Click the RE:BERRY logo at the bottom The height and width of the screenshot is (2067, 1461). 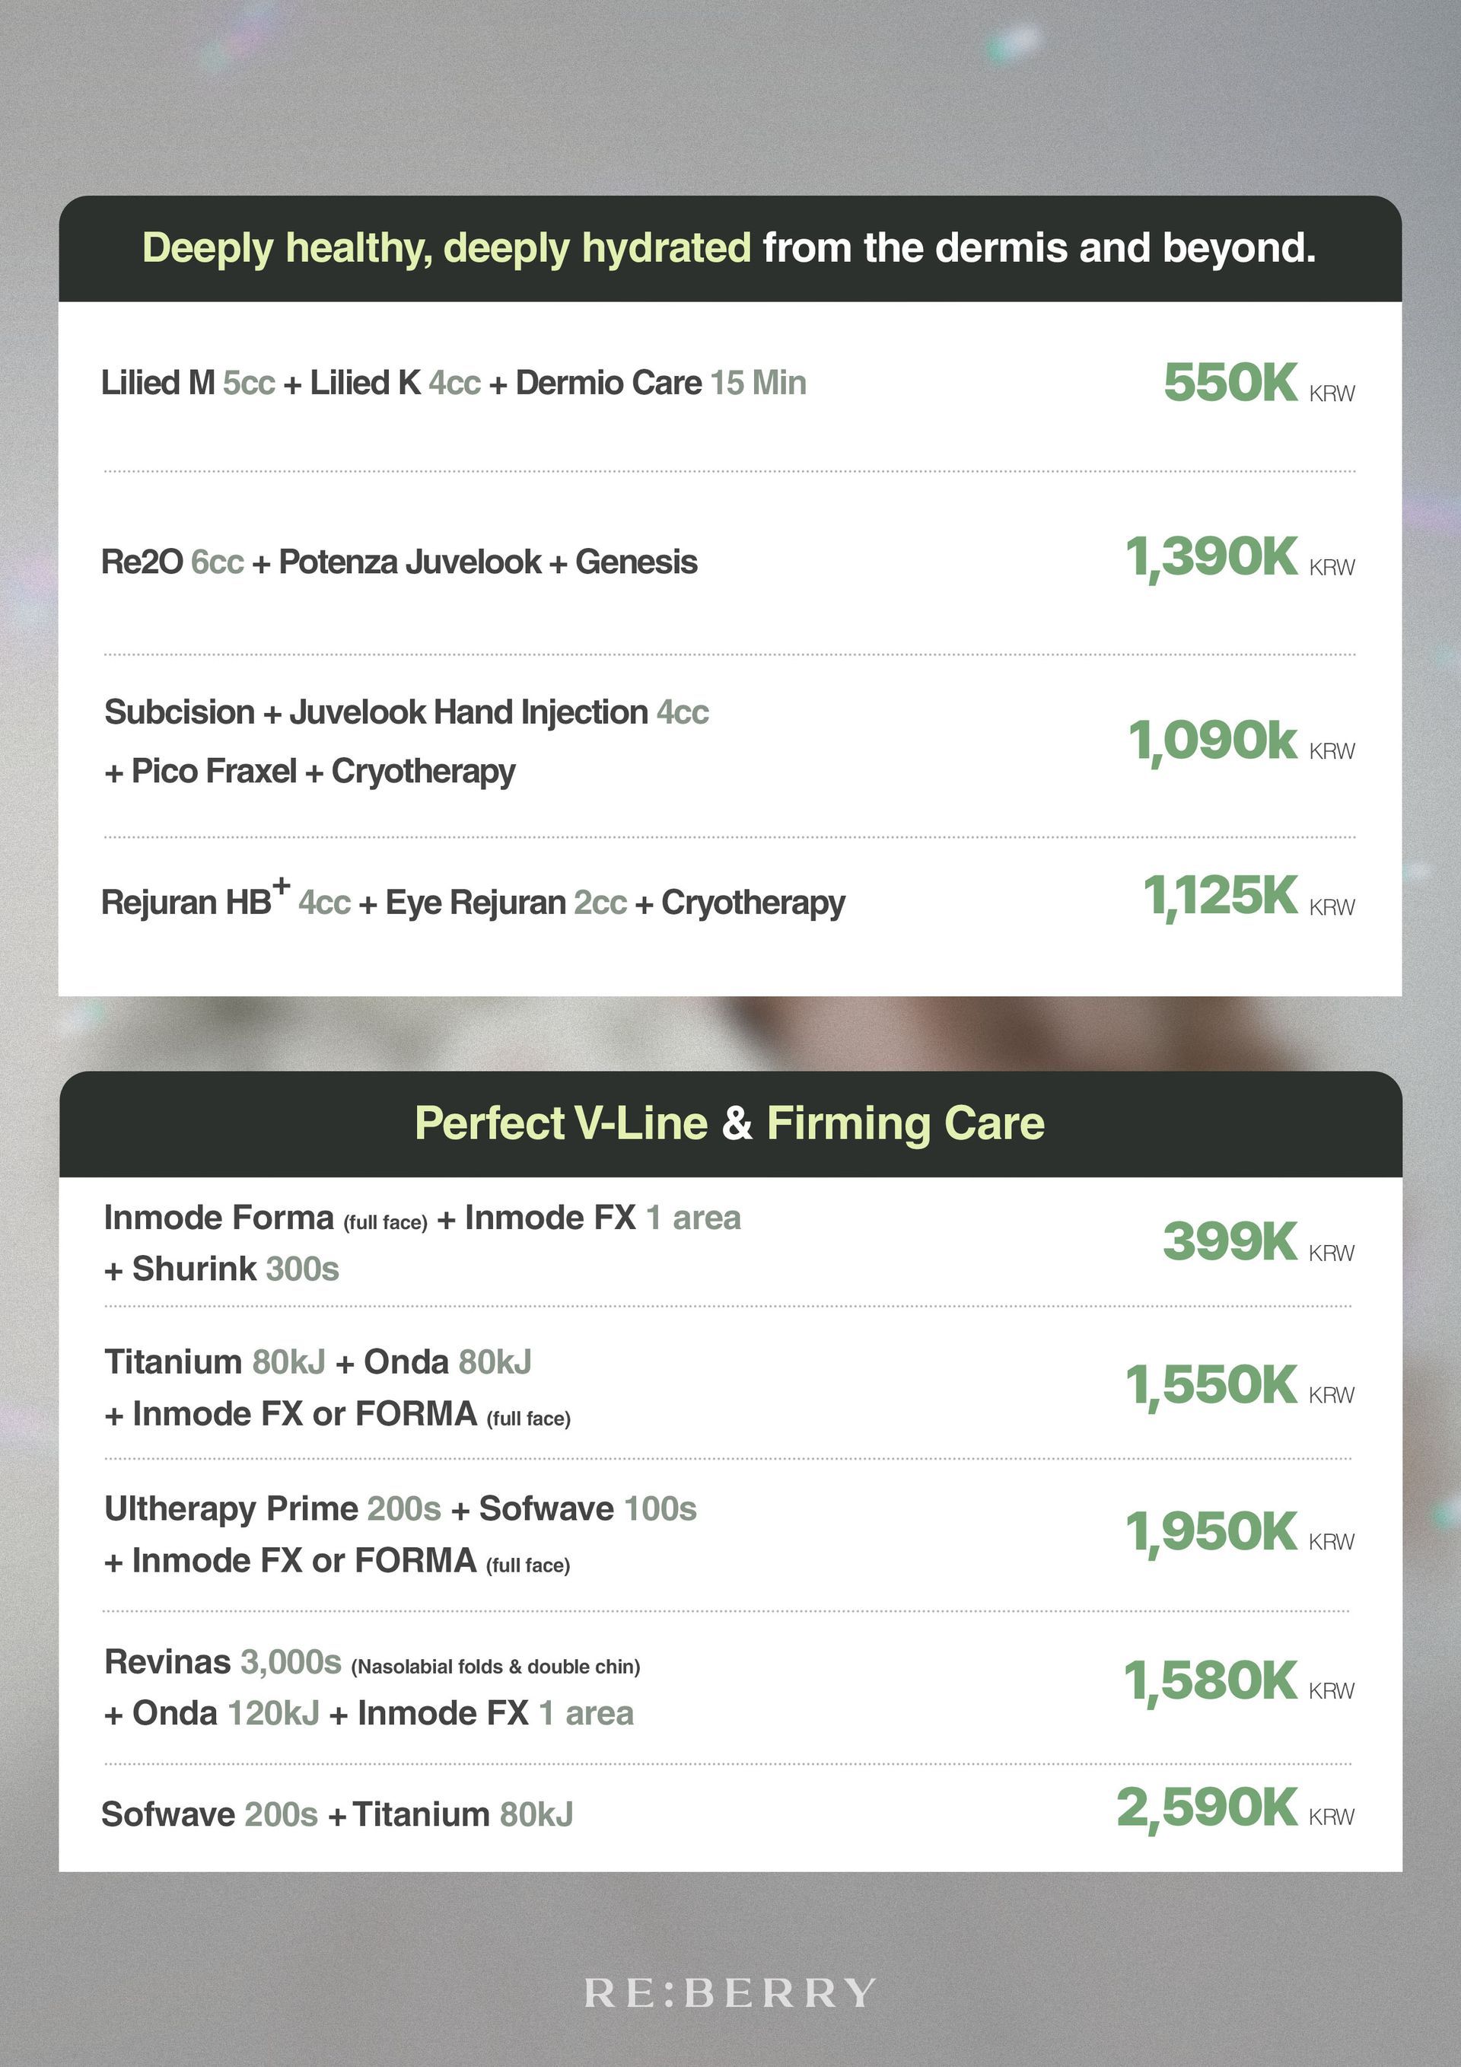coord(729,1993)
